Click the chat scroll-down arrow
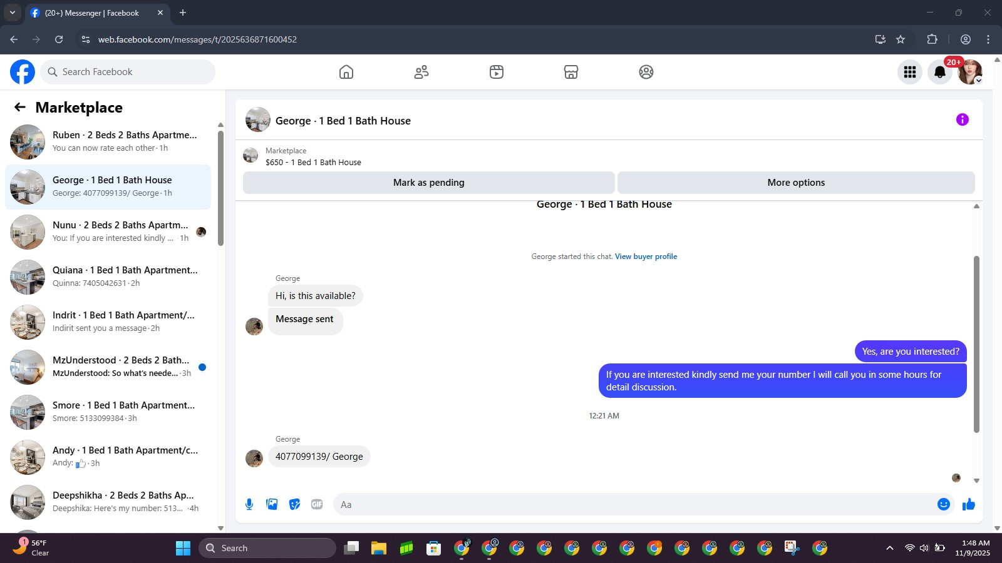Screen dimensions: 1002x563 coord(976,480)
